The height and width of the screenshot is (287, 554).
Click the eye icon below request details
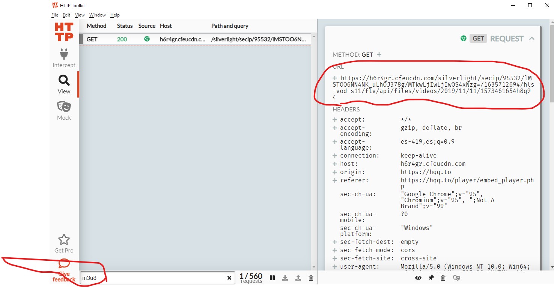point(418,278)
